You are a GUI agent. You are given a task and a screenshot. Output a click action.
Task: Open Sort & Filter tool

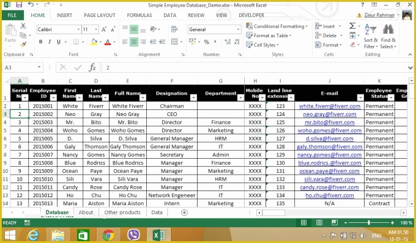[x=371, y=36]
